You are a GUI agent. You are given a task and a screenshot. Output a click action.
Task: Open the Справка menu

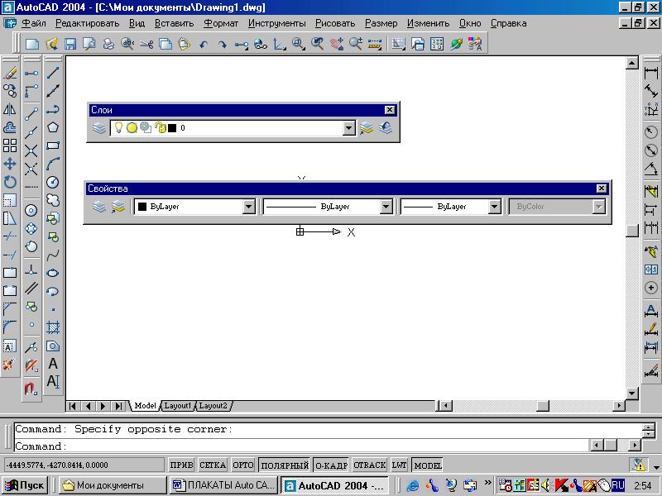click(508, 23)
